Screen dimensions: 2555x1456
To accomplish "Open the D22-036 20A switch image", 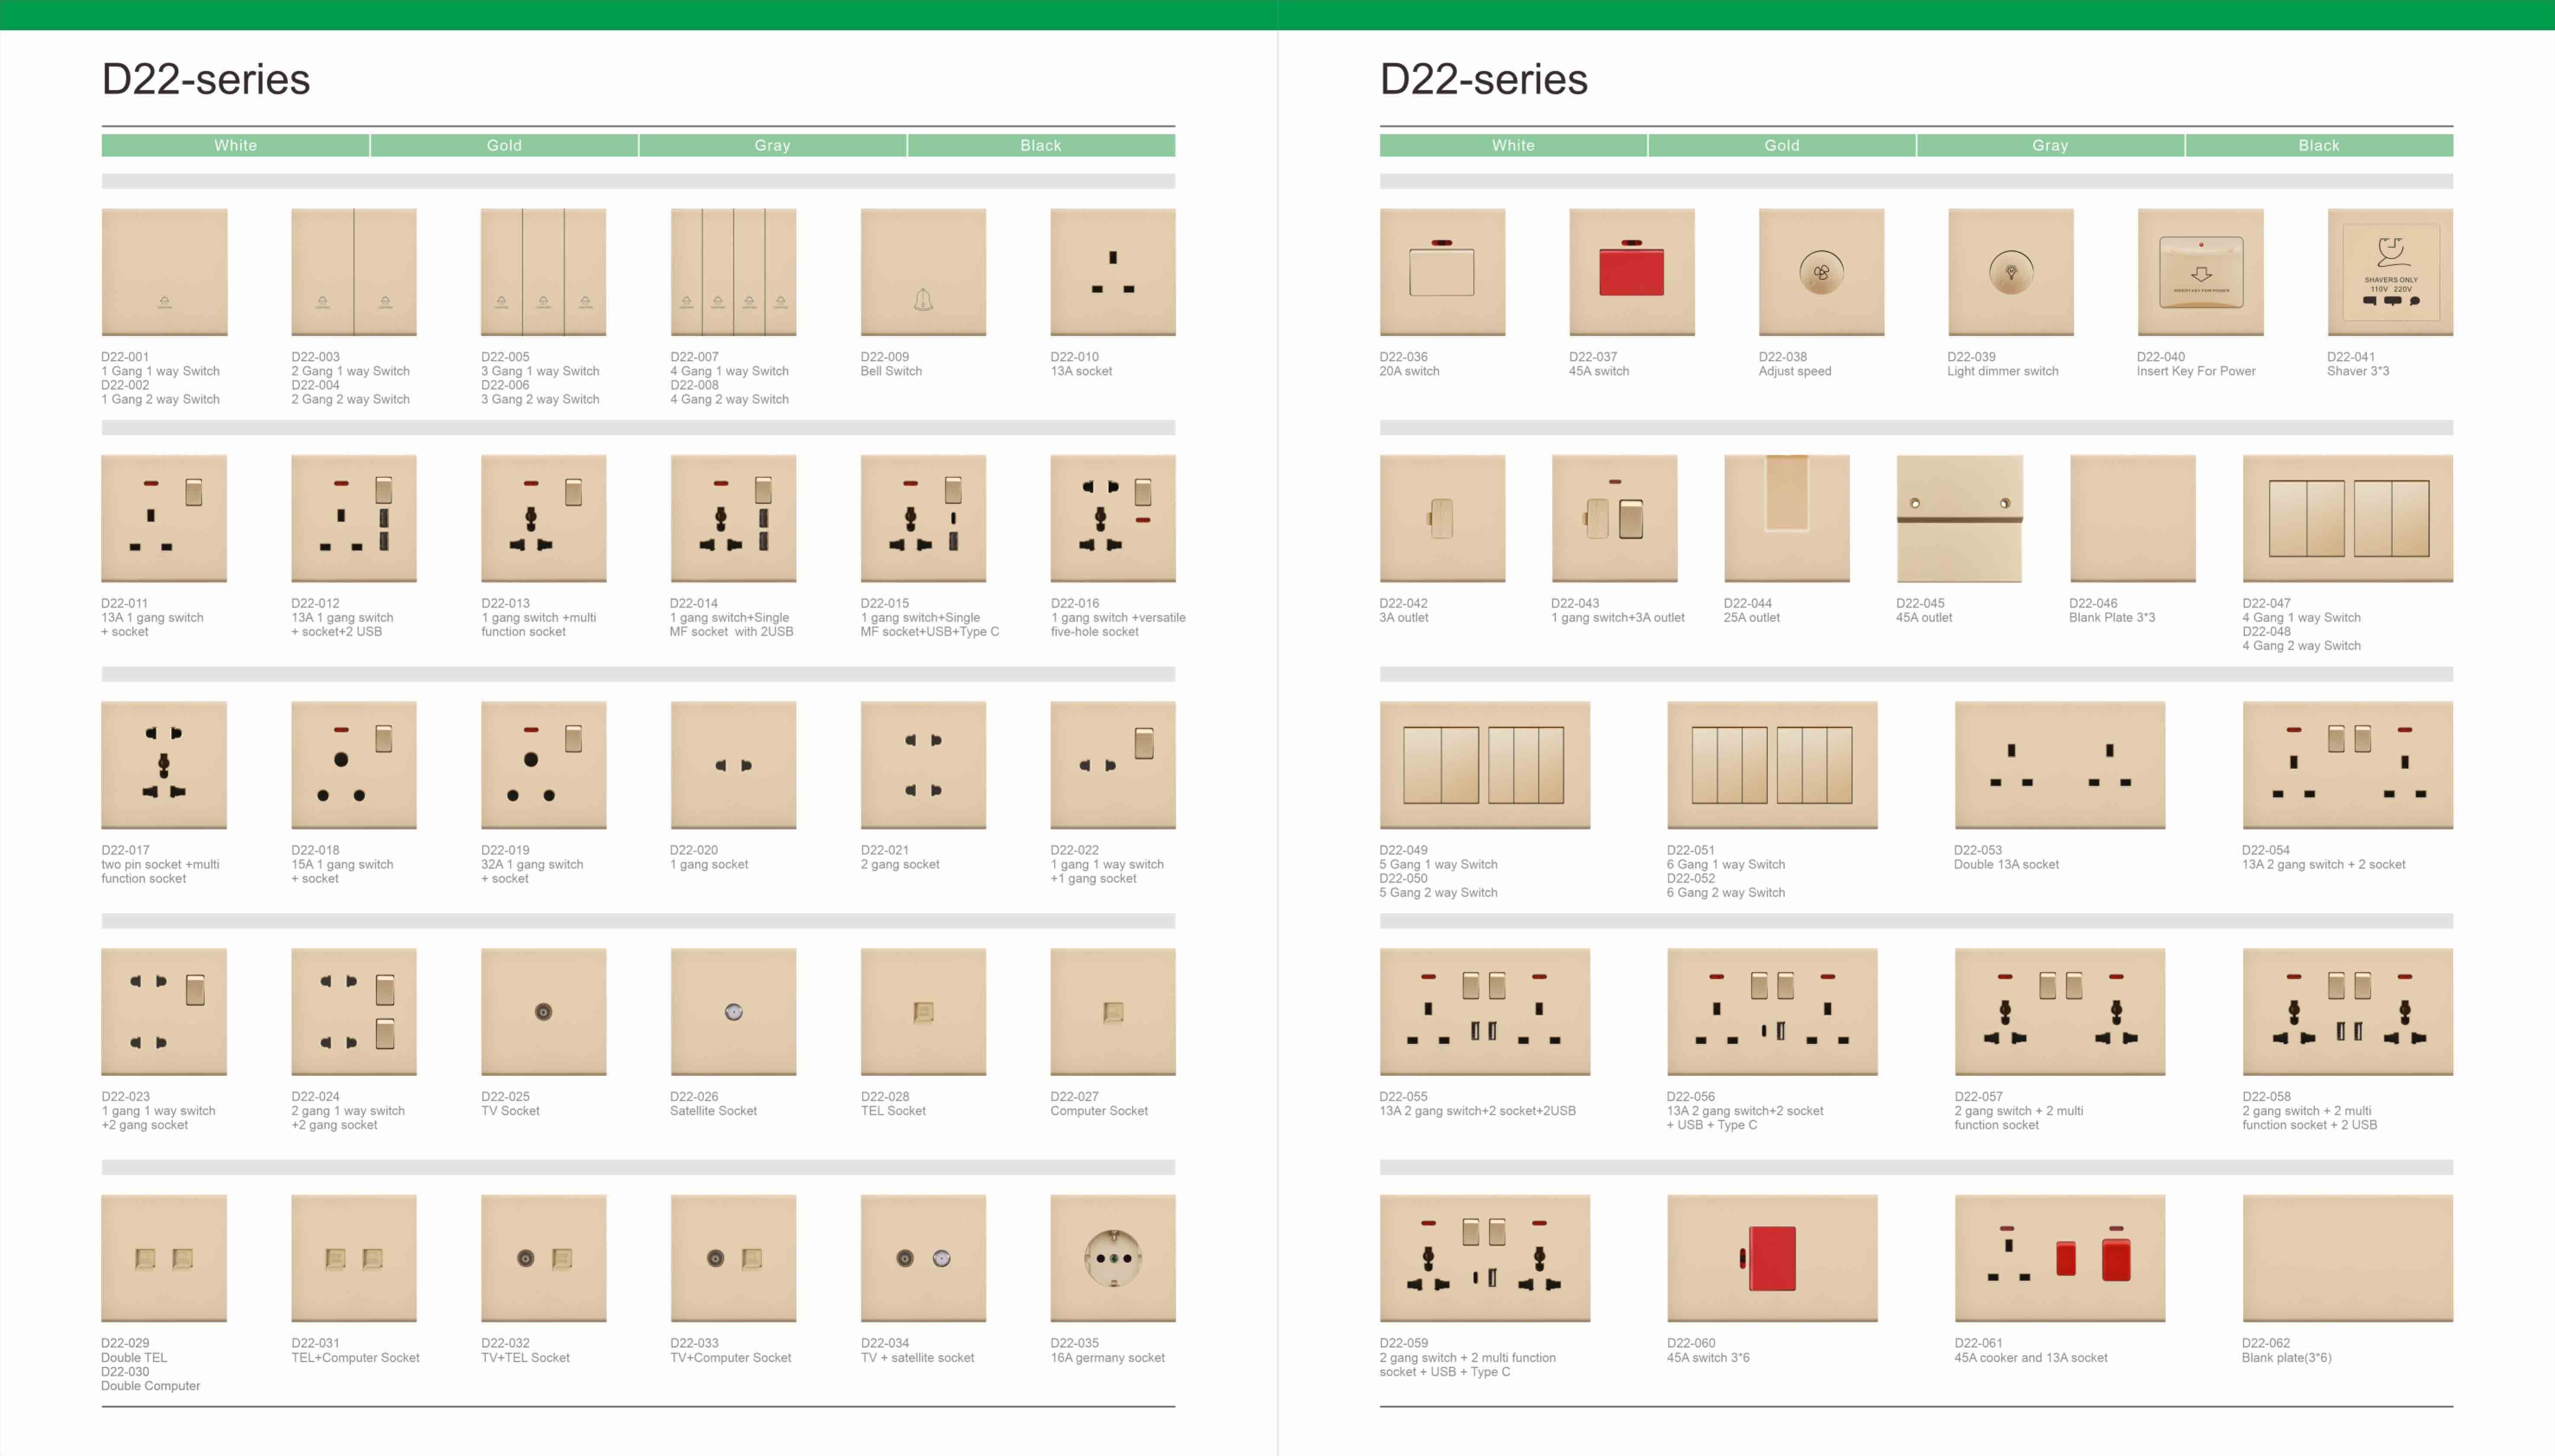I will point(1443,272).
